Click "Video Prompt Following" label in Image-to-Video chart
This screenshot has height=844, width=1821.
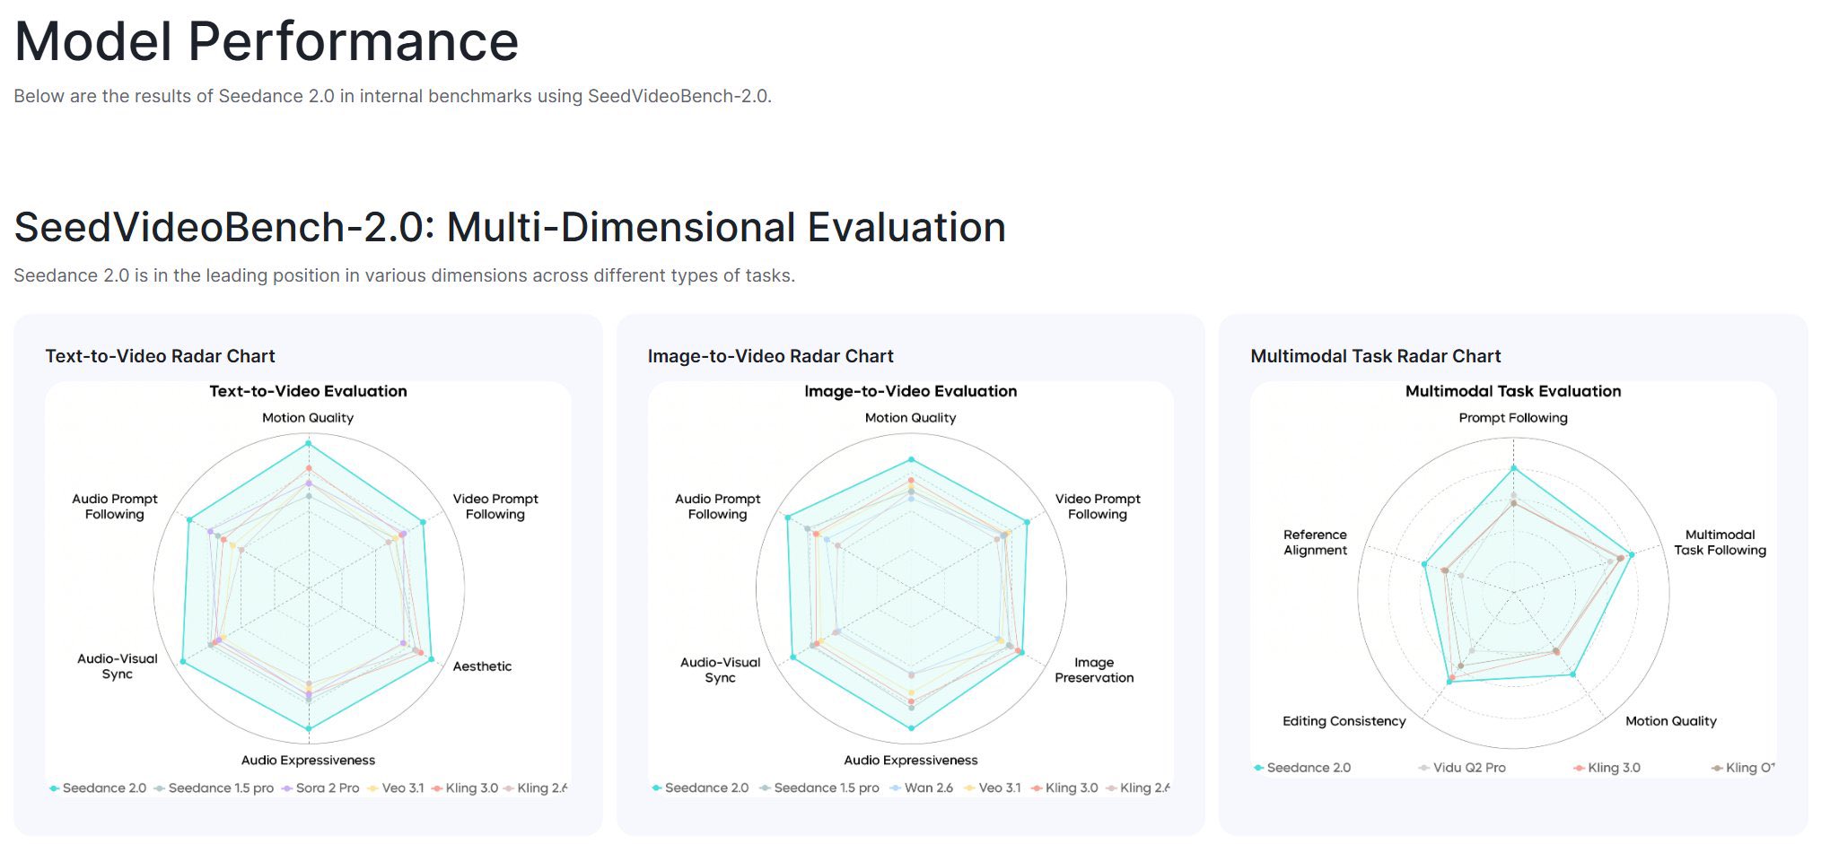(1098, 507)
